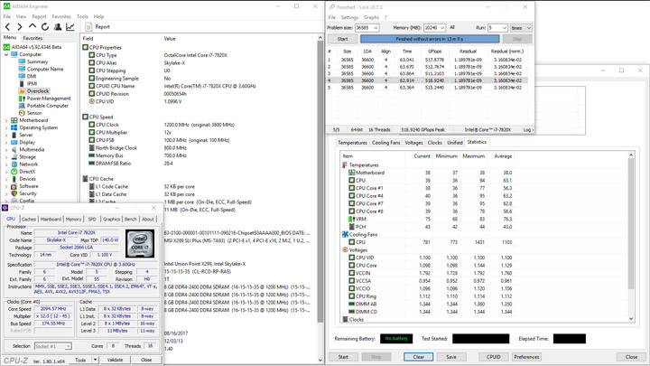Image resolution: width=650 pixels, height=366 pixels.
Task: Click the up arrow toolbar icon
Action: click(33, 27)
